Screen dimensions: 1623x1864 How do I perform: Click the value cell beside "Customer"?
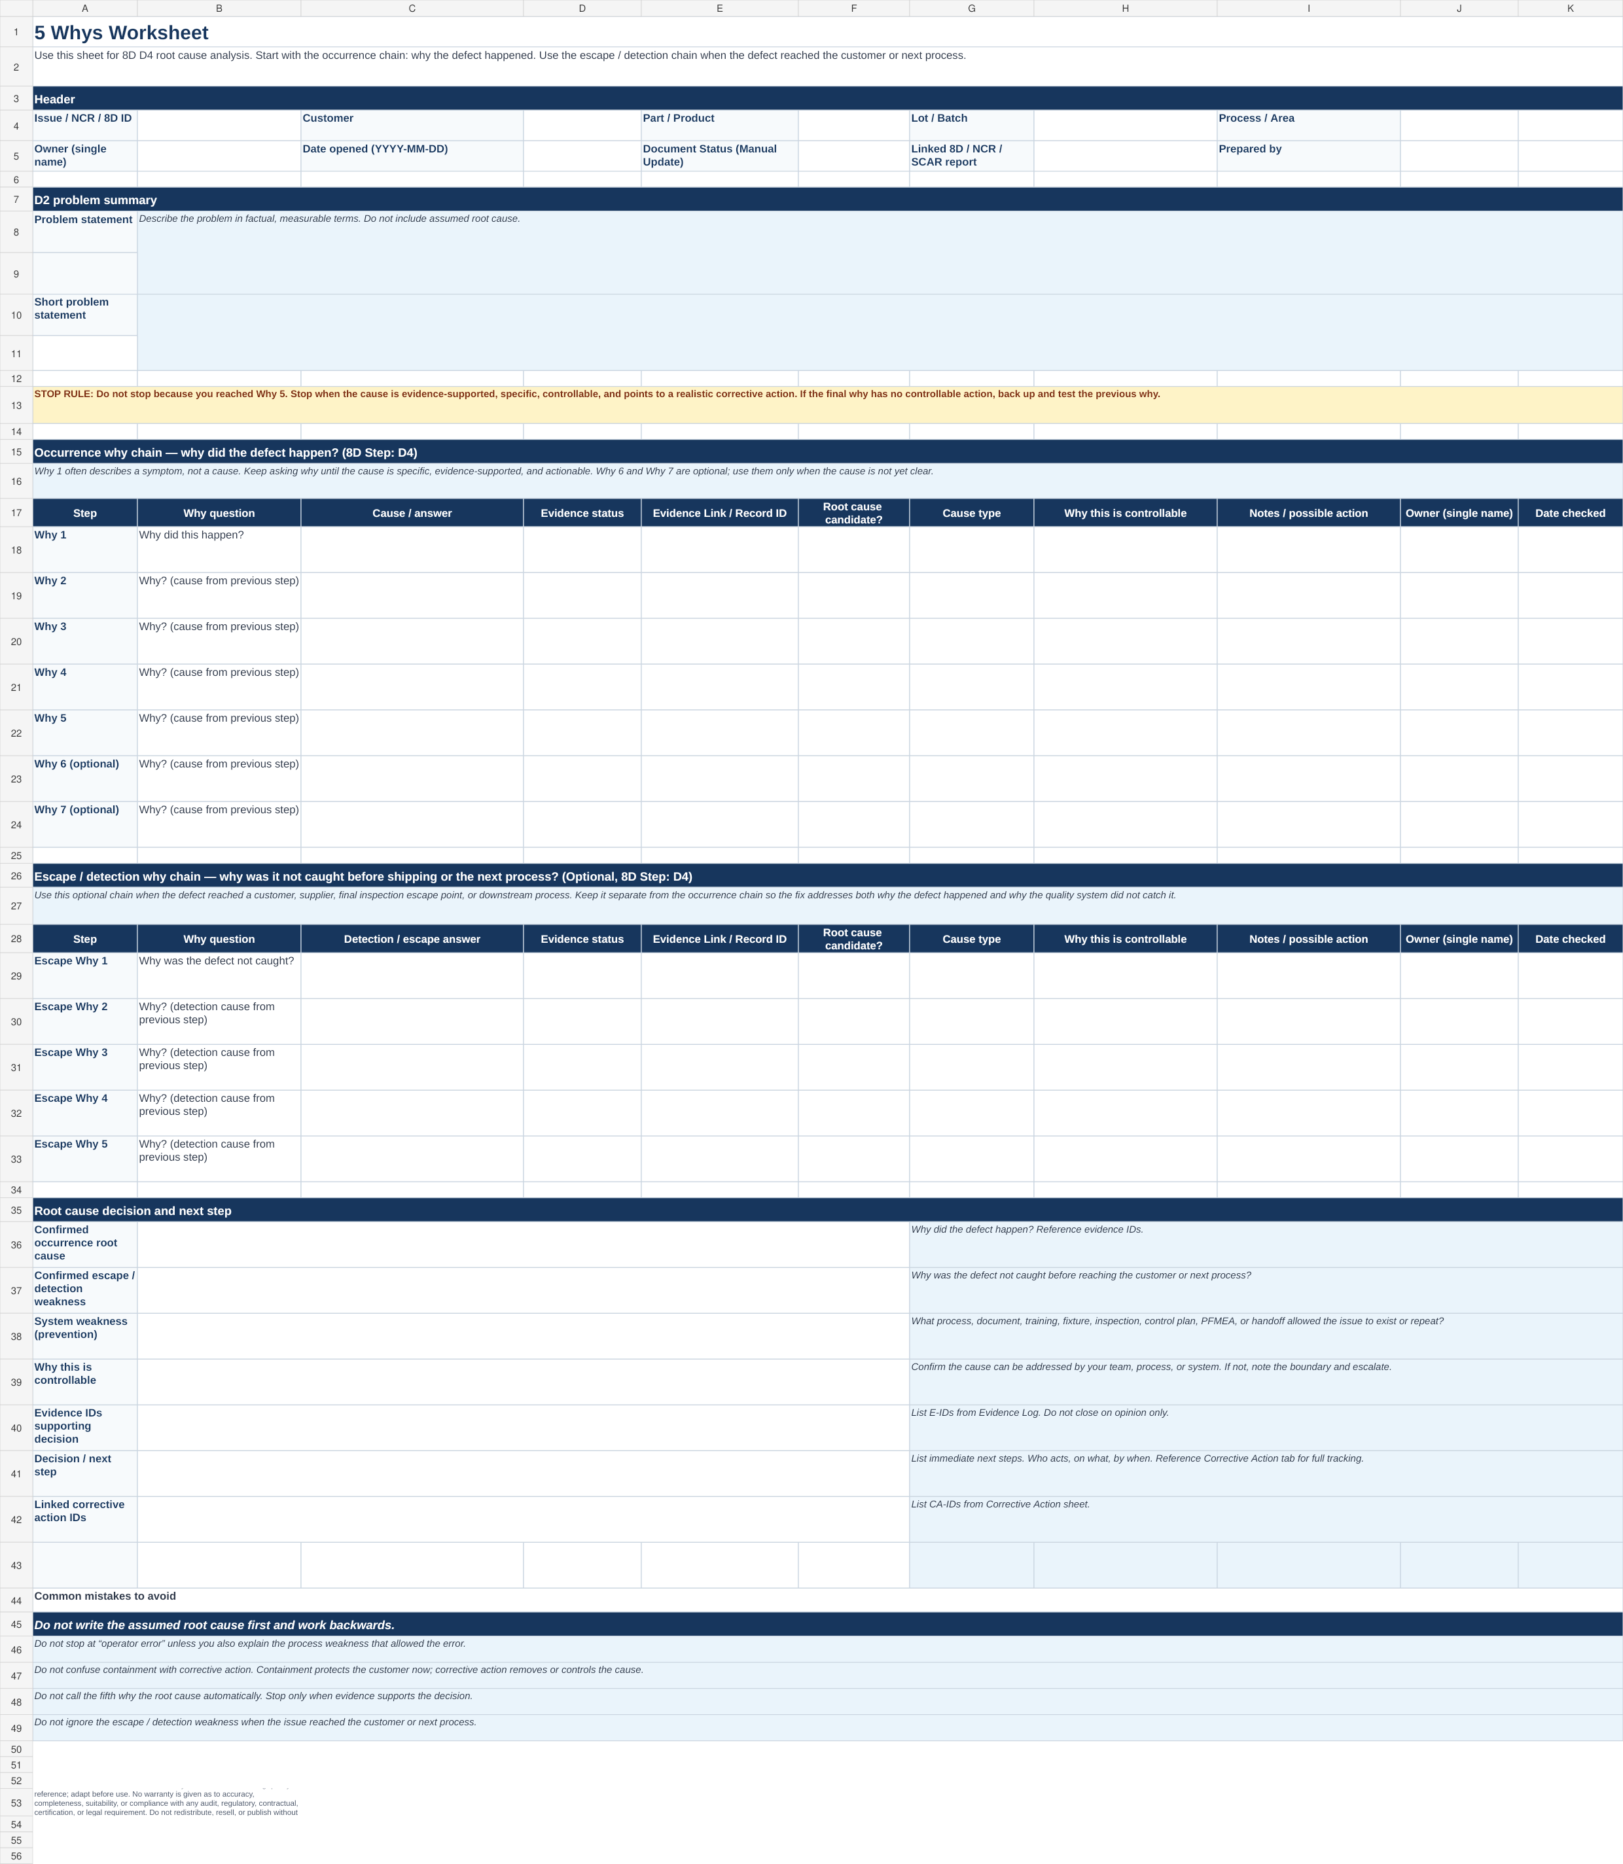(582, 125)
